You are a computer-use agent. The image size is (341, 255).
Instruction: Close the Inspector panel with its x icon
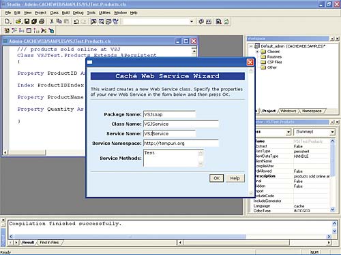point(338,122)
